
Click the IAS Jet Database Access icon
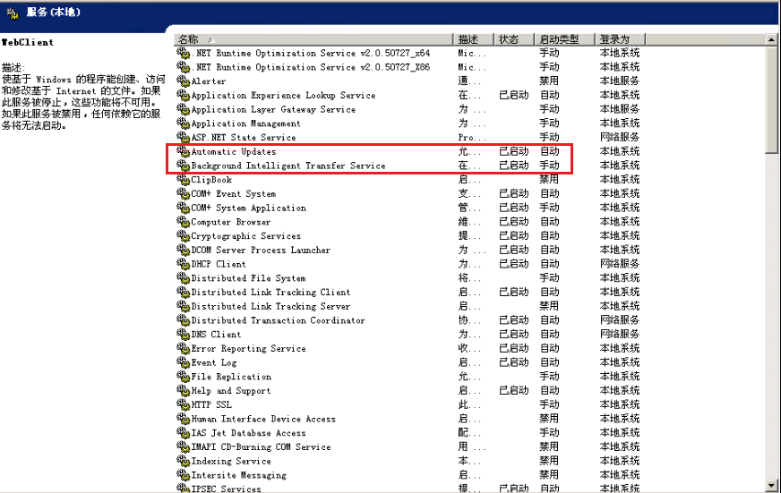184,432
